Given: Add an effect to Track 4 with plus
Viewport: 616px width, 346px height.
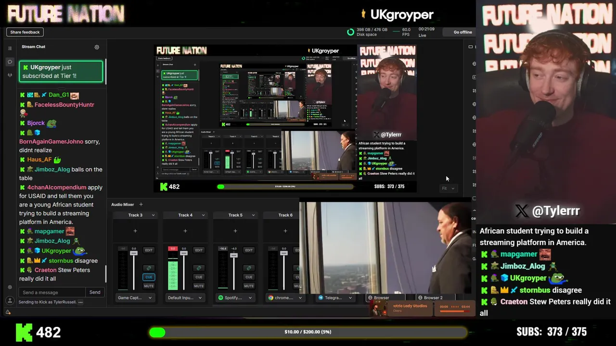Looking at the screenshot, I should (185, 231).
